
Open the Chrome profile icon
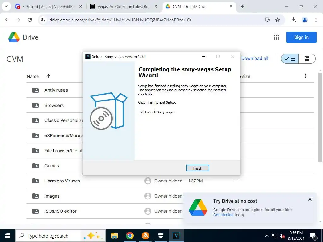tap(304, 20)
